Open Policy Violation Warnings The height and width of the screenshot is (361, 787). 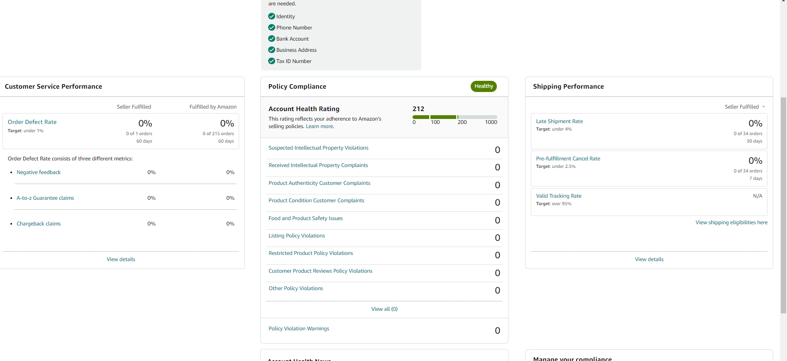point(299,328)
